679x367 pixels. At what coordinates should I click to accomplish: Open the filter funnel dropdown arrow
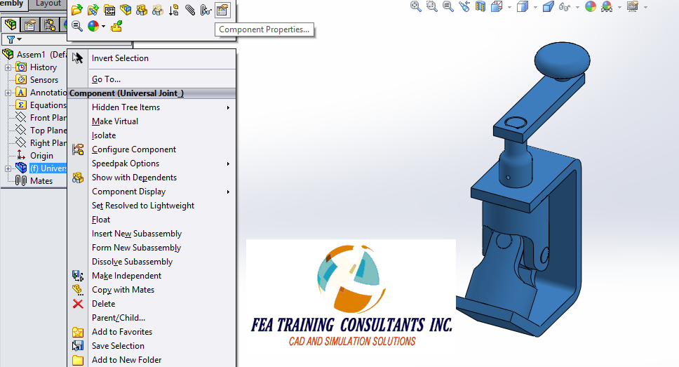[19, 39]
